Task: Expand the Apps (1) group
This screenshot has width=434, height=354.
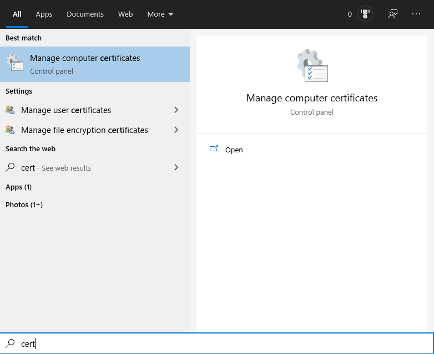Action: tap(18, 187)
